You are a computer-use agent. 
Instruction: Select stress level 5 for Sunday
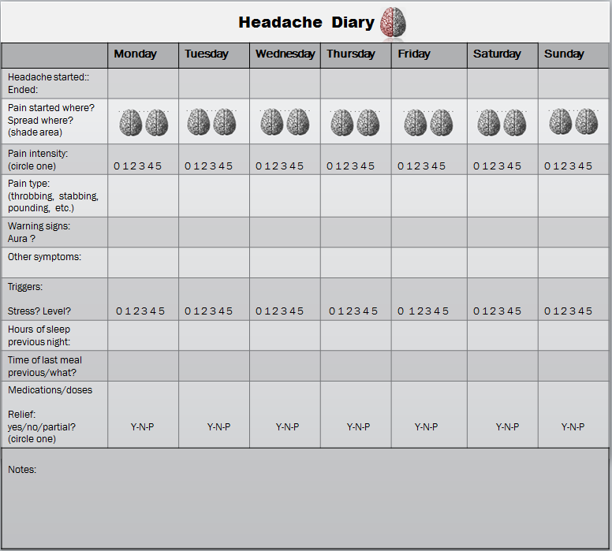pyautogui.click(x=589, y=311)
